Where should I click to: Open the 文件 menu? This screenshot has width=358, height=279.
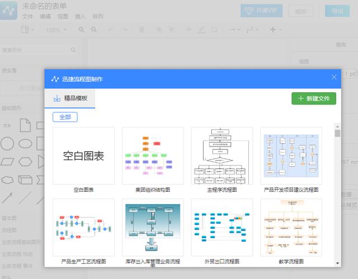tap(27, 16)
